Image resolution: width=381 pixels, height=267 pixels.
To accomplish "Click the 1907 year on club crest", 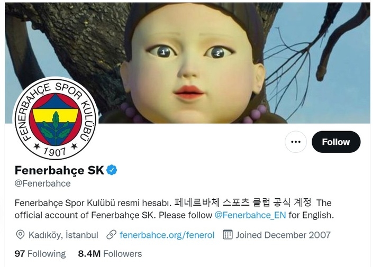I will 55,152.
